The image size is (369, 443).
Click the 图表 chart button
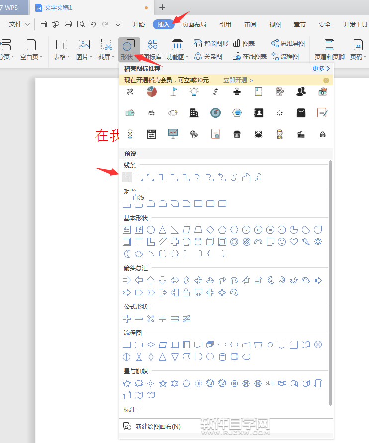coord(244,43)
